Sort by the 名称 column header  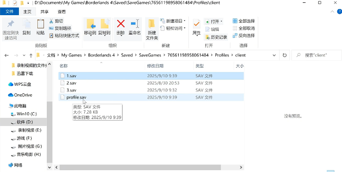pos(63,66)
